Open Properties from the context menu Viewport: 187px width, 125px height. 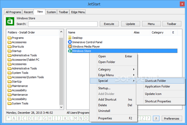(x=113, y=118)
